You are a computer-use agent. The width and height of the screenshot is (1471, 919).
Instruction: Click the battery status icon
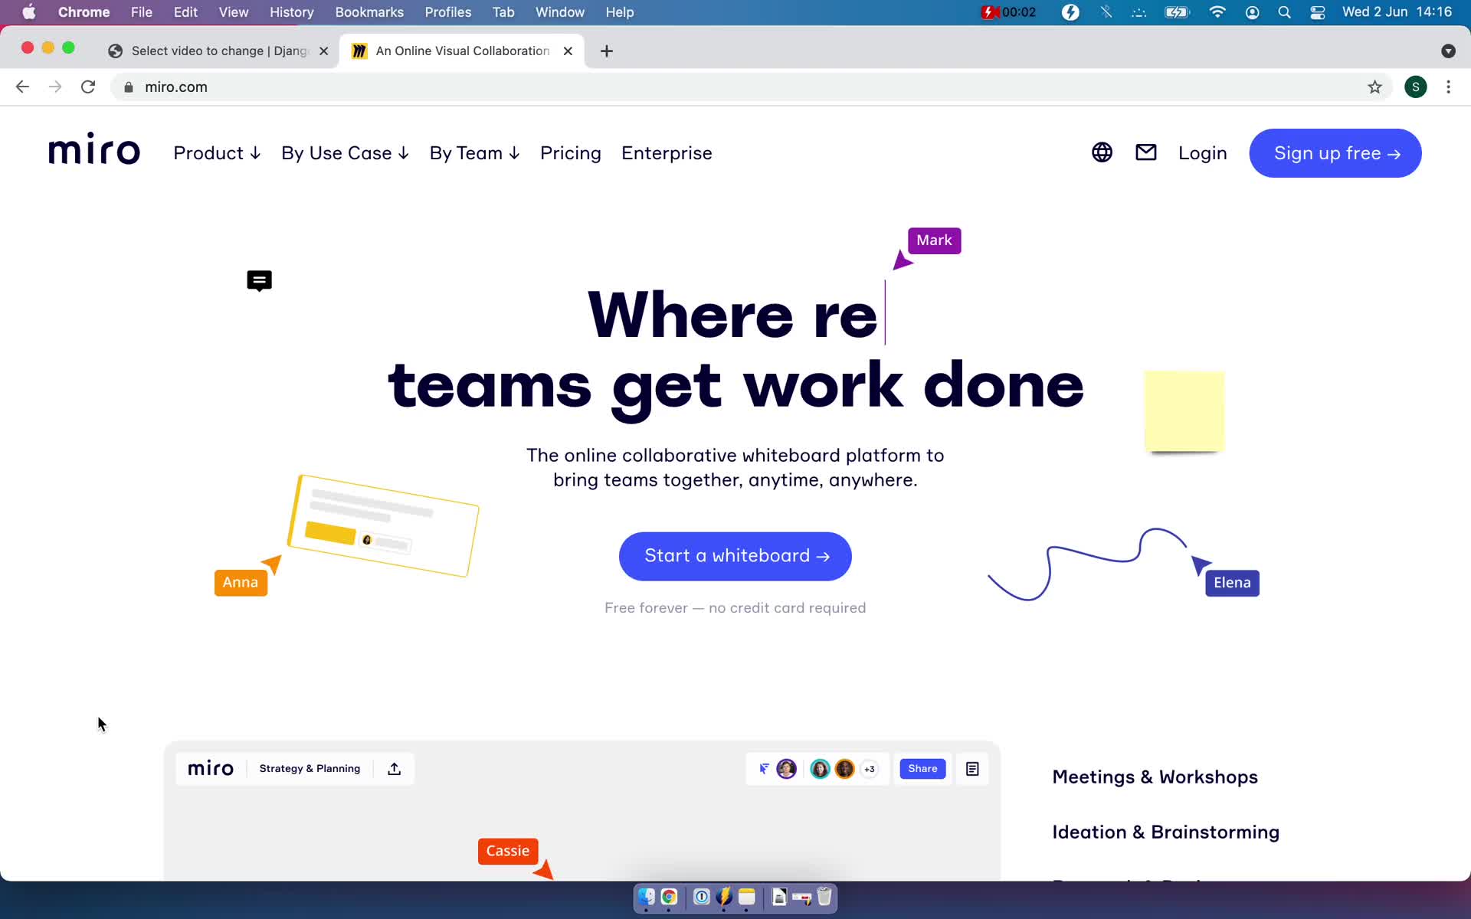pos(1177,12)
